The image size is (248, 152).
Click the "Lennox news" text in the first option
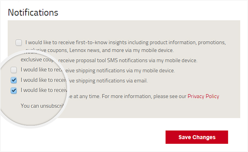tap(85, 50)
